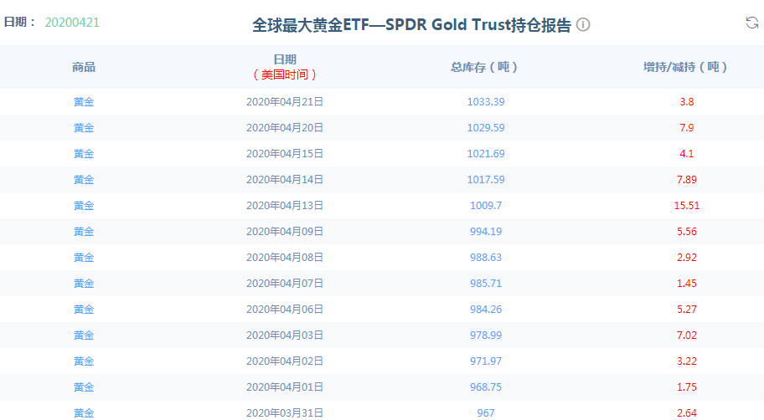Click the refresh icon at top right
Screen dimensions: 764x420
[x=751, y=23]
